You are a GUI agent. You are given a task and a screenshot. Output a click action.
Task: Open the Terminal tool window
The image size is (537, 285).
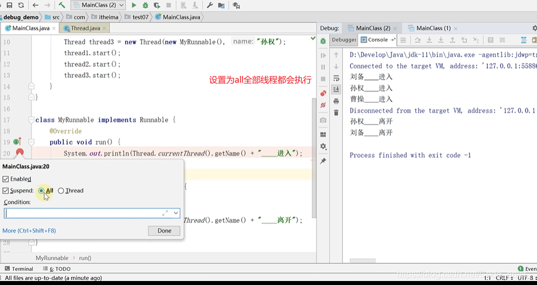point(19,269)
